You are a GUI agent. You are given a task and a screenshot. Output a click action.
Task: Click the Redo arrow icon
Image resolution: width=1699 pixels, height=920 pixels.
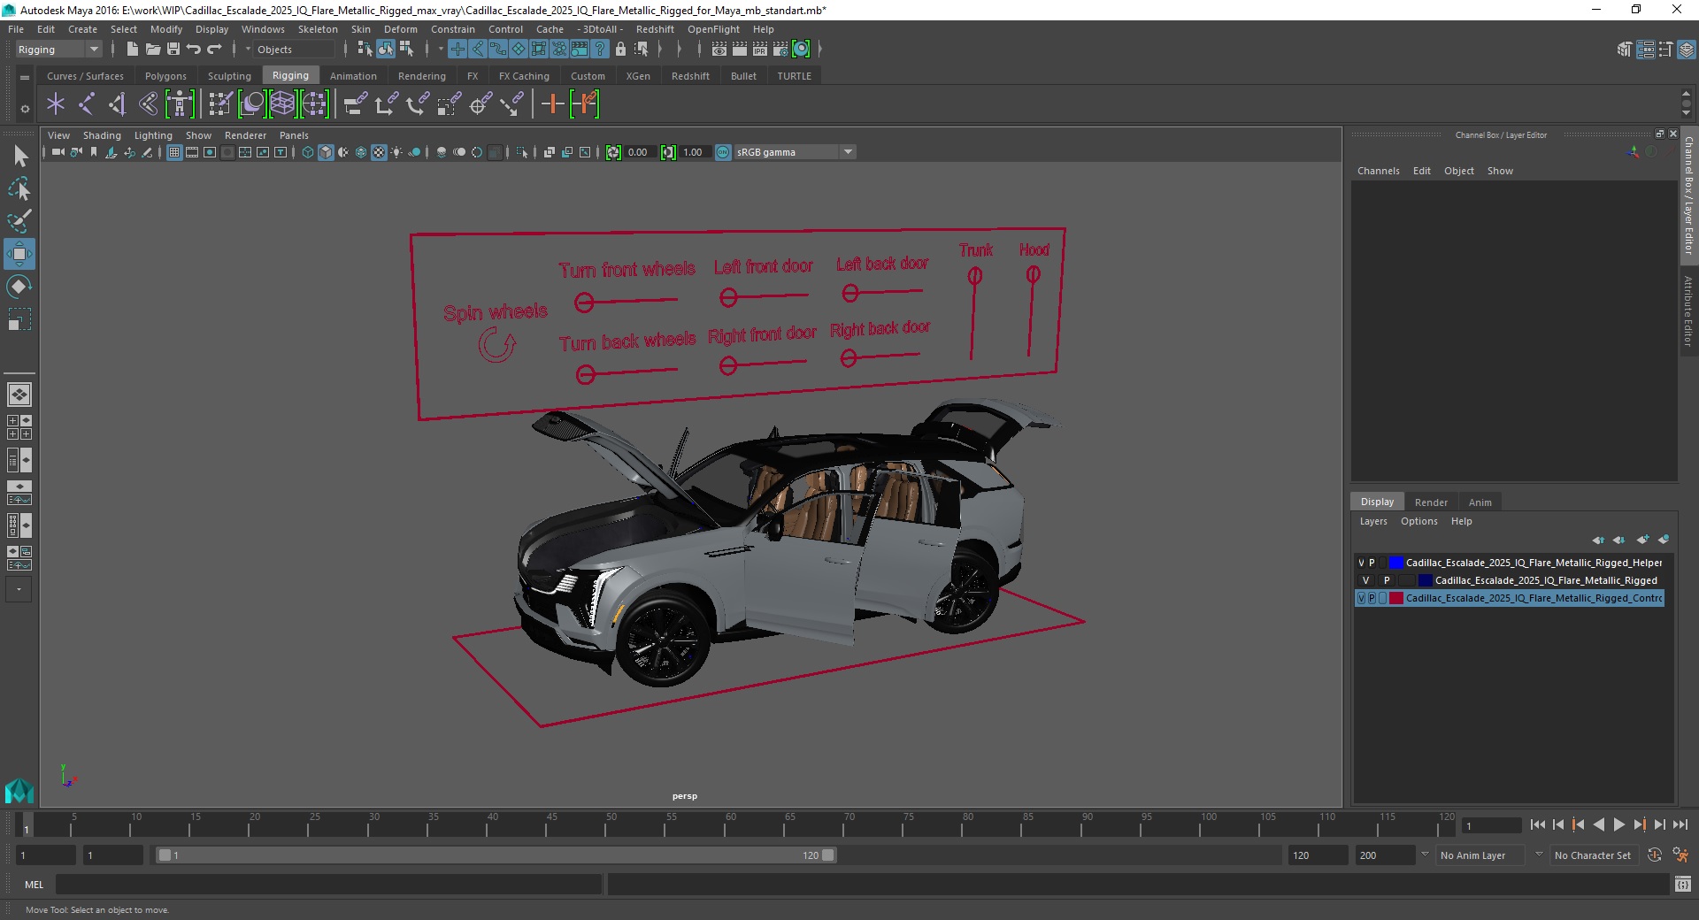(x=214, y=50)
